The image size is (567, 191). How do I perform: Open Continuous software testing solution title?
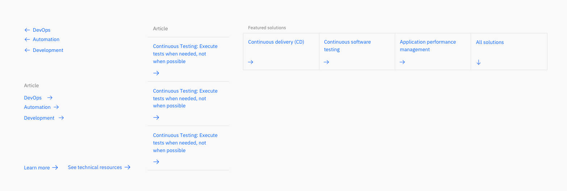point(348,46)
